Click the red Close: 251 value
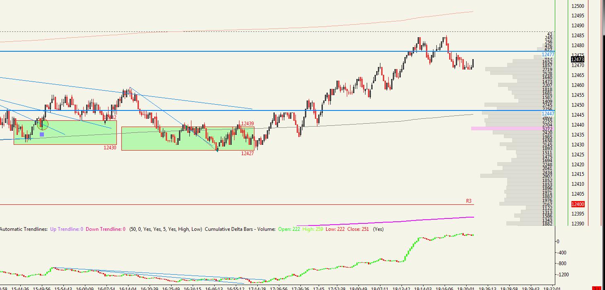 (358, 229)
